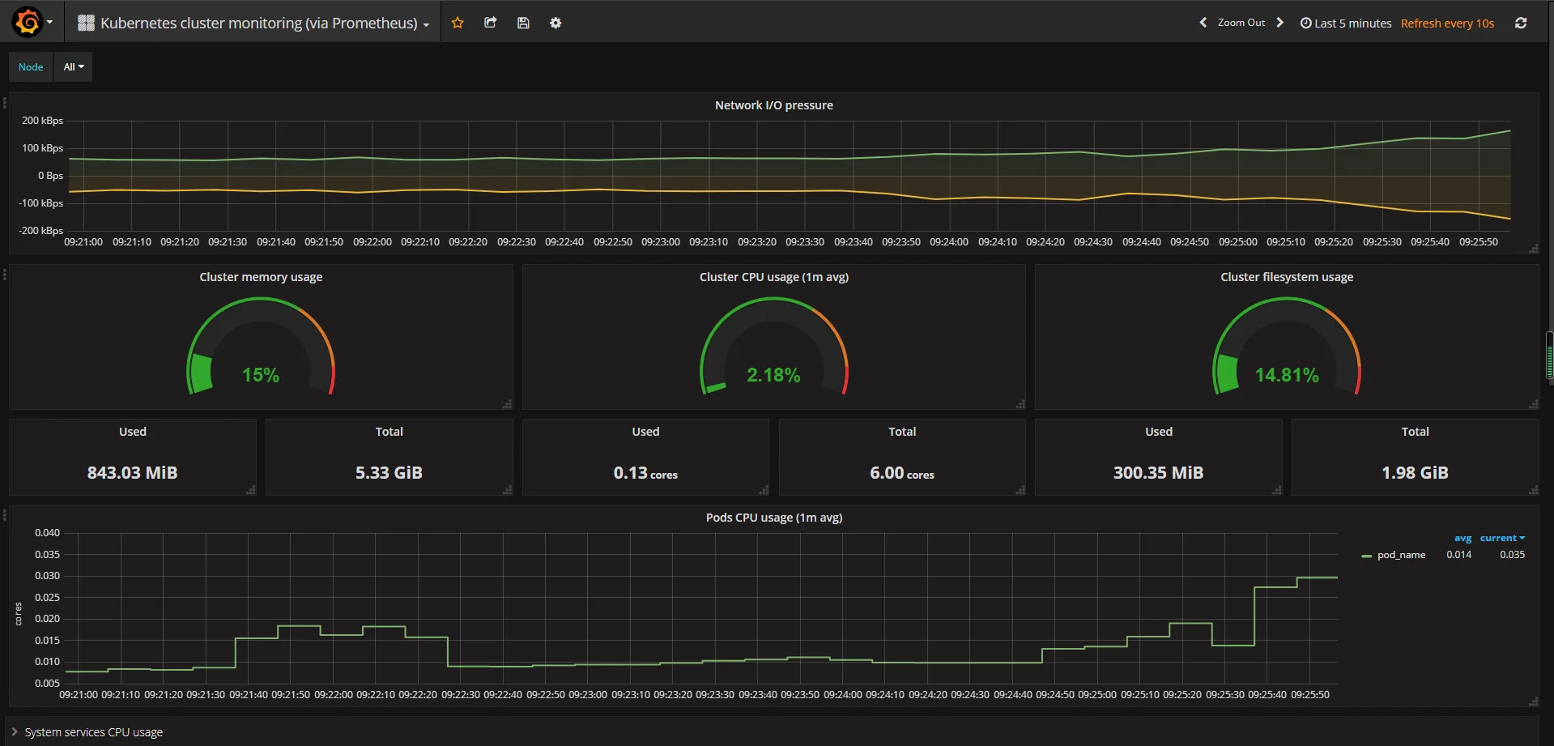The height and width of the screenshot is (746, 1554).
Task: Open the Node 'All' variable dropdown
Action: pos(74,67)
